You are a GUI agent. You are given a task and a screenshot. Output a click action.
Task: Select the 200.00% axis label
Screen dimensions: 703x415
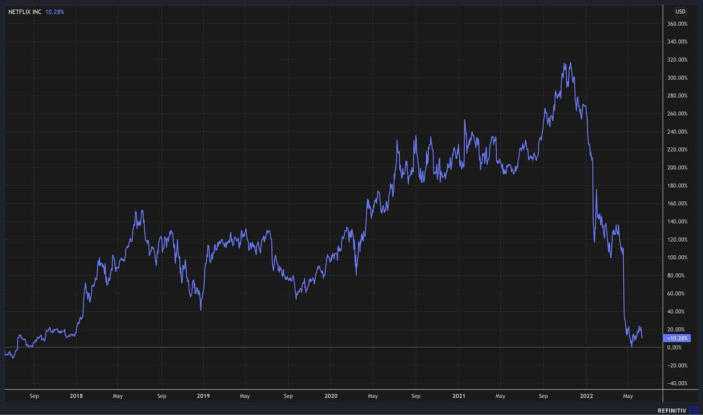pos(677,167)
